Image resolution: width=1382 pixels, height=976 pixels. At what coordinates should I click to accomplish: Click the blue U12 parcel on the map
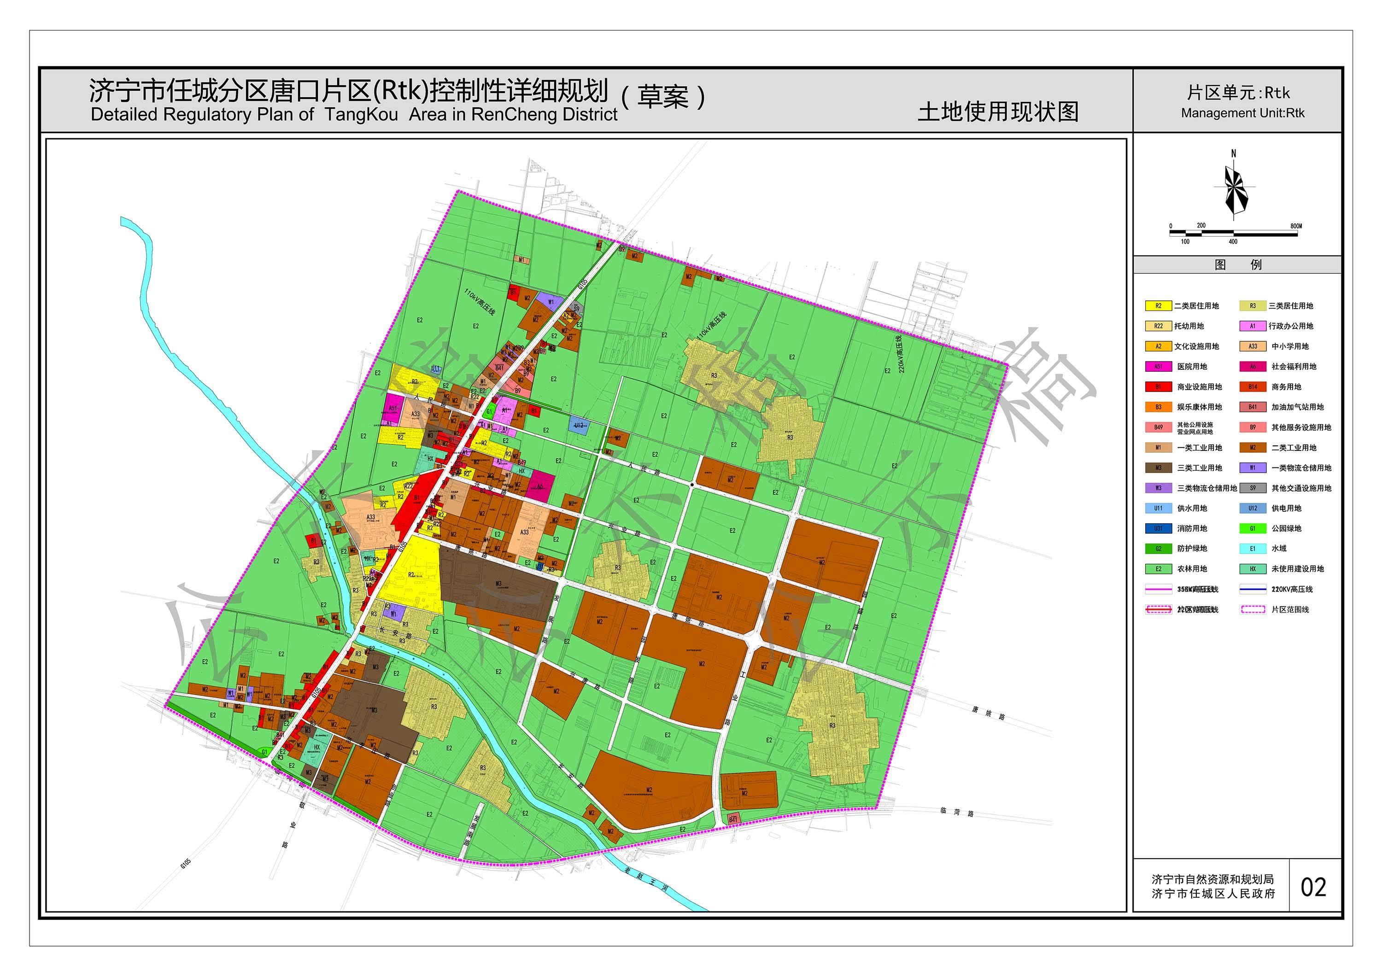(579, 425)
